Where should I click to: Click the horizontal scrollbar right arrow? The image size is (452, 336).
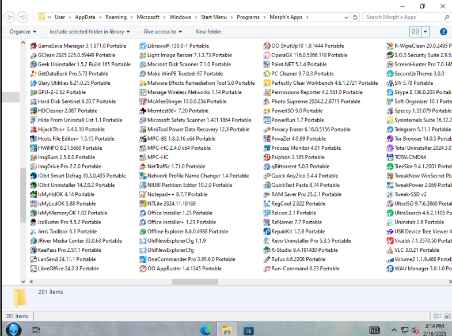coord(450,282)
